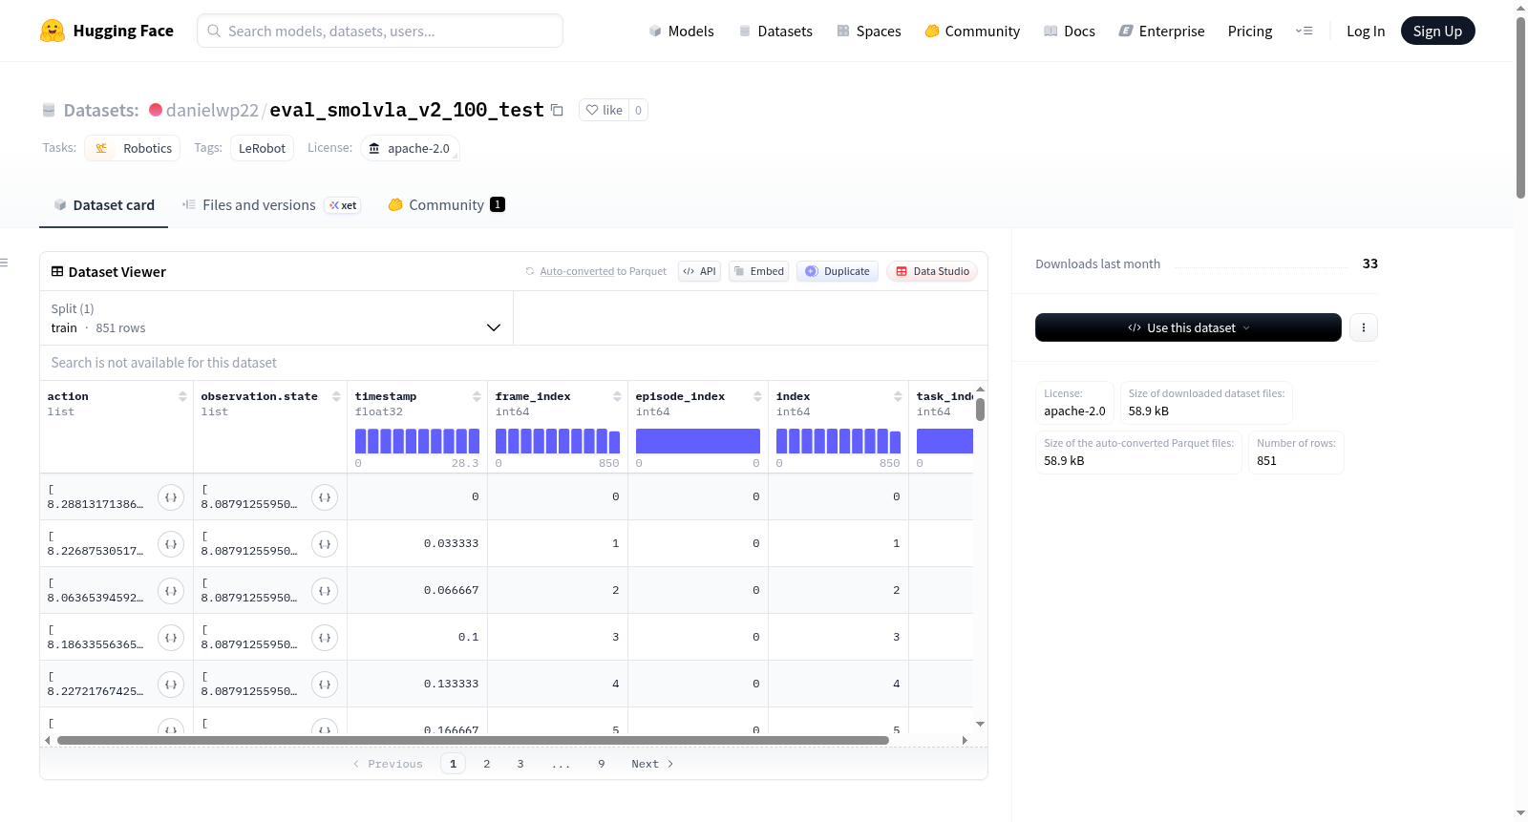Expand observation.state JSON in timestamp 0.066667 row
The image size is (1528, 822).
[325, 591]
